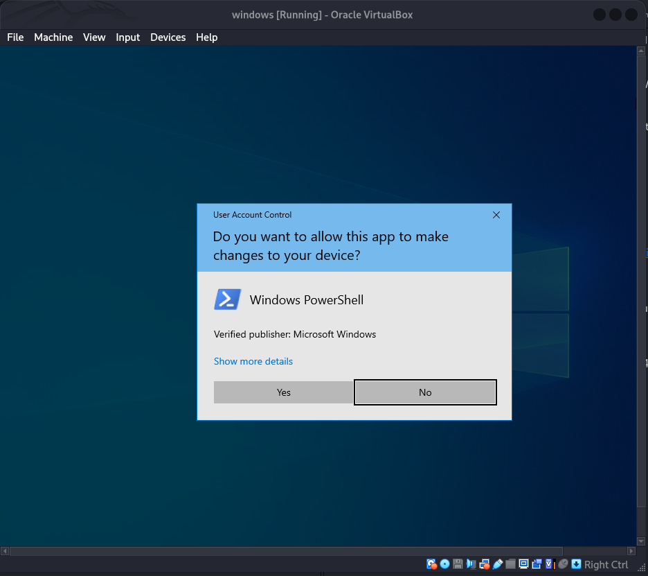Click Yes to allow PowerShell changes
Viewport: 648px width, 576px height.
click(284, 392)
